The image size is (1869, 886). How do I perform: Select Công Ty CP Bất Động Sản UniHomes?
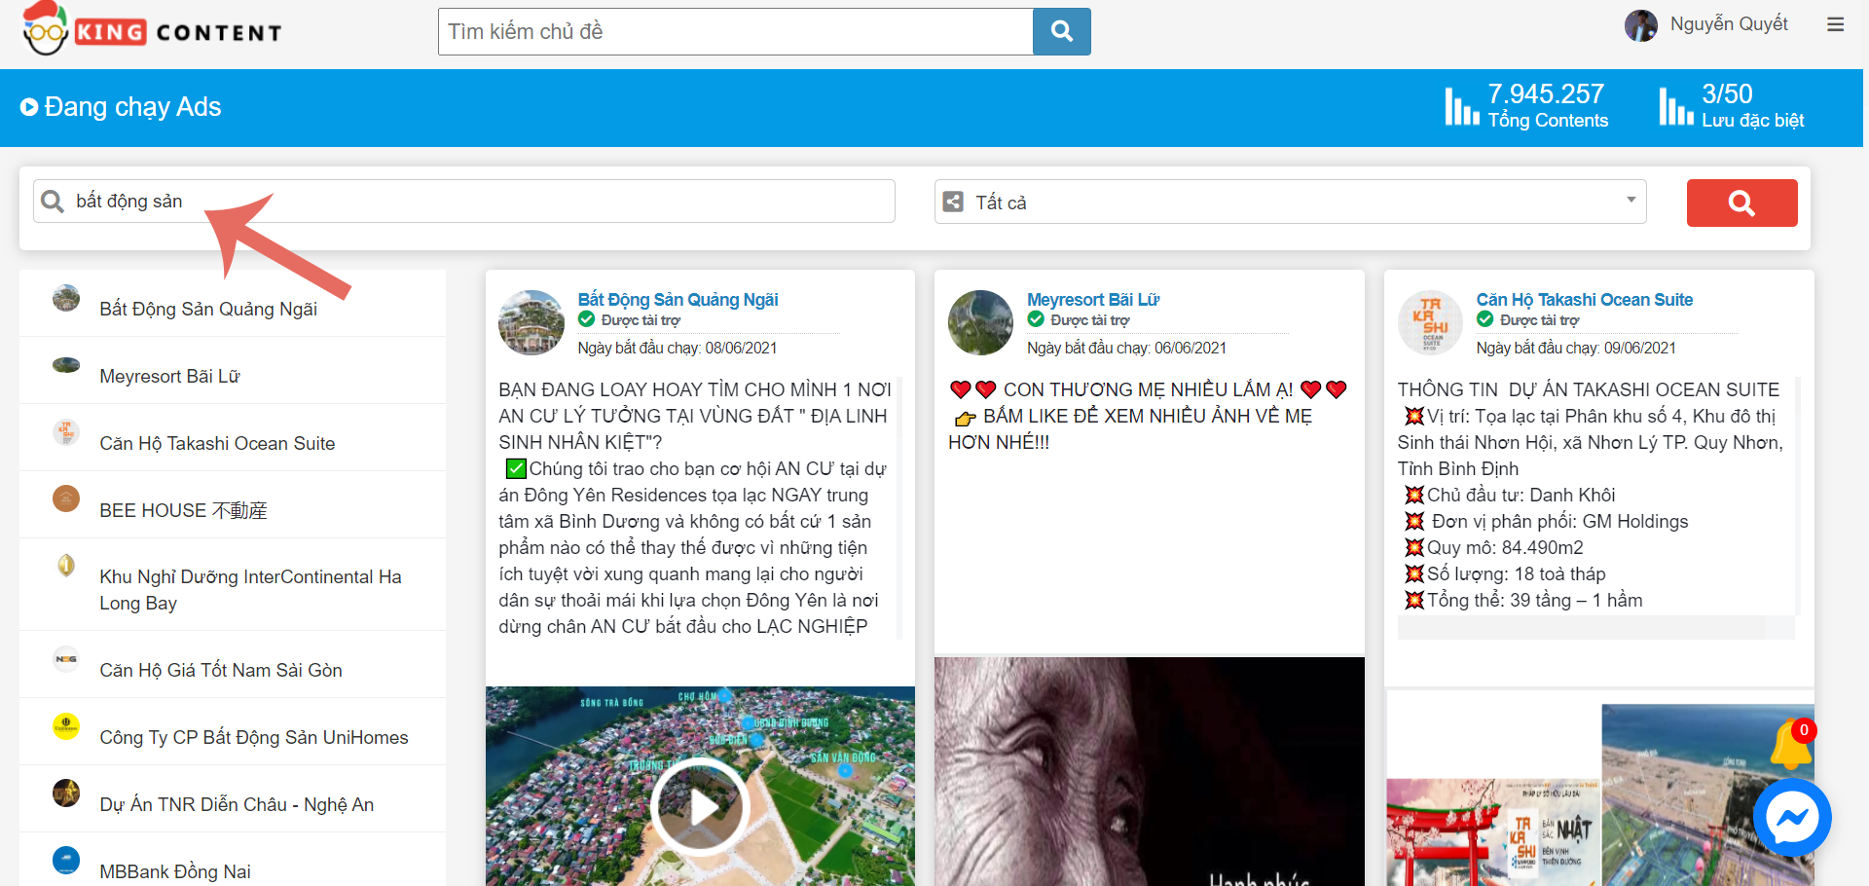[233, 731]
